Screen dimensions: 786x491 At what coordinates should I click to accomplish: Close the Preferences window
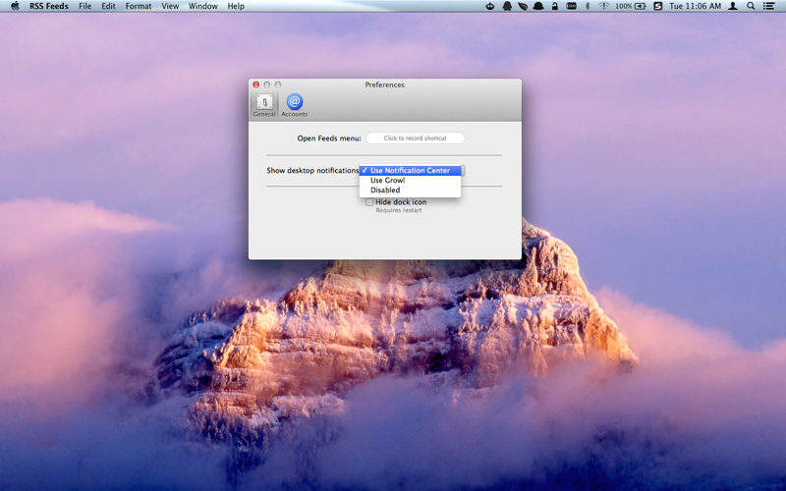tap(256, 84)
